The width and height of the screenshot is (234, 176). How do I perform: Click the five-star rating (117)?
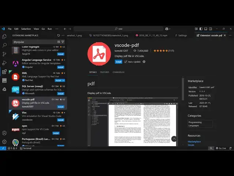click(163, 51)
